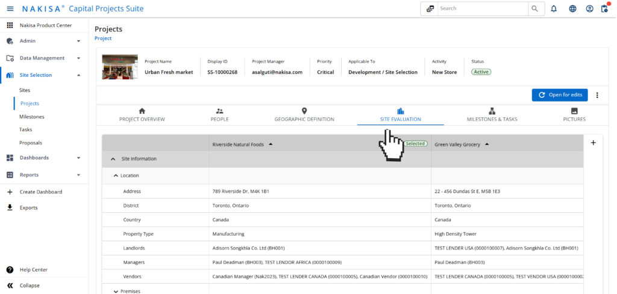Open the clipboard tasks icon with red badge
This screenshot has height=294, width=617.
(605, 9)
